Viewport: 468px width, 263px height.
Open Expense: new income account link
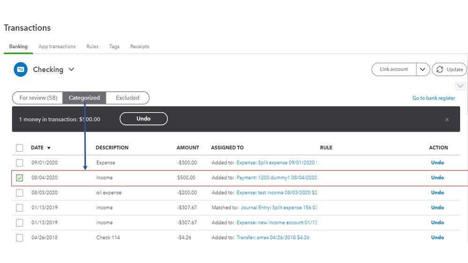click(277, 222)
